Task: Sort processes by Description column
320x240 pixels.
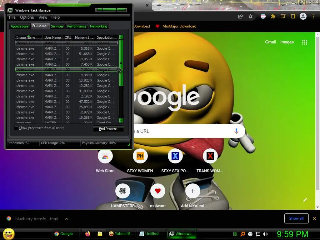Action: [106, 37]
